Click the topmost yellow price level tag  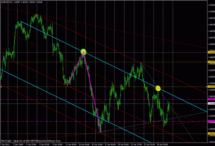(x=211, y=52)
